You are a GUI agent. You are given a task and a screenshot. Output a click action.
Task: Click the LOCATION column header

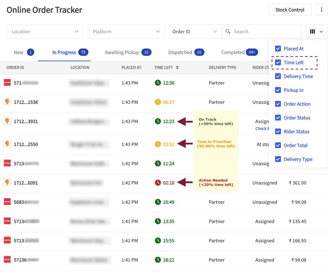80,68
